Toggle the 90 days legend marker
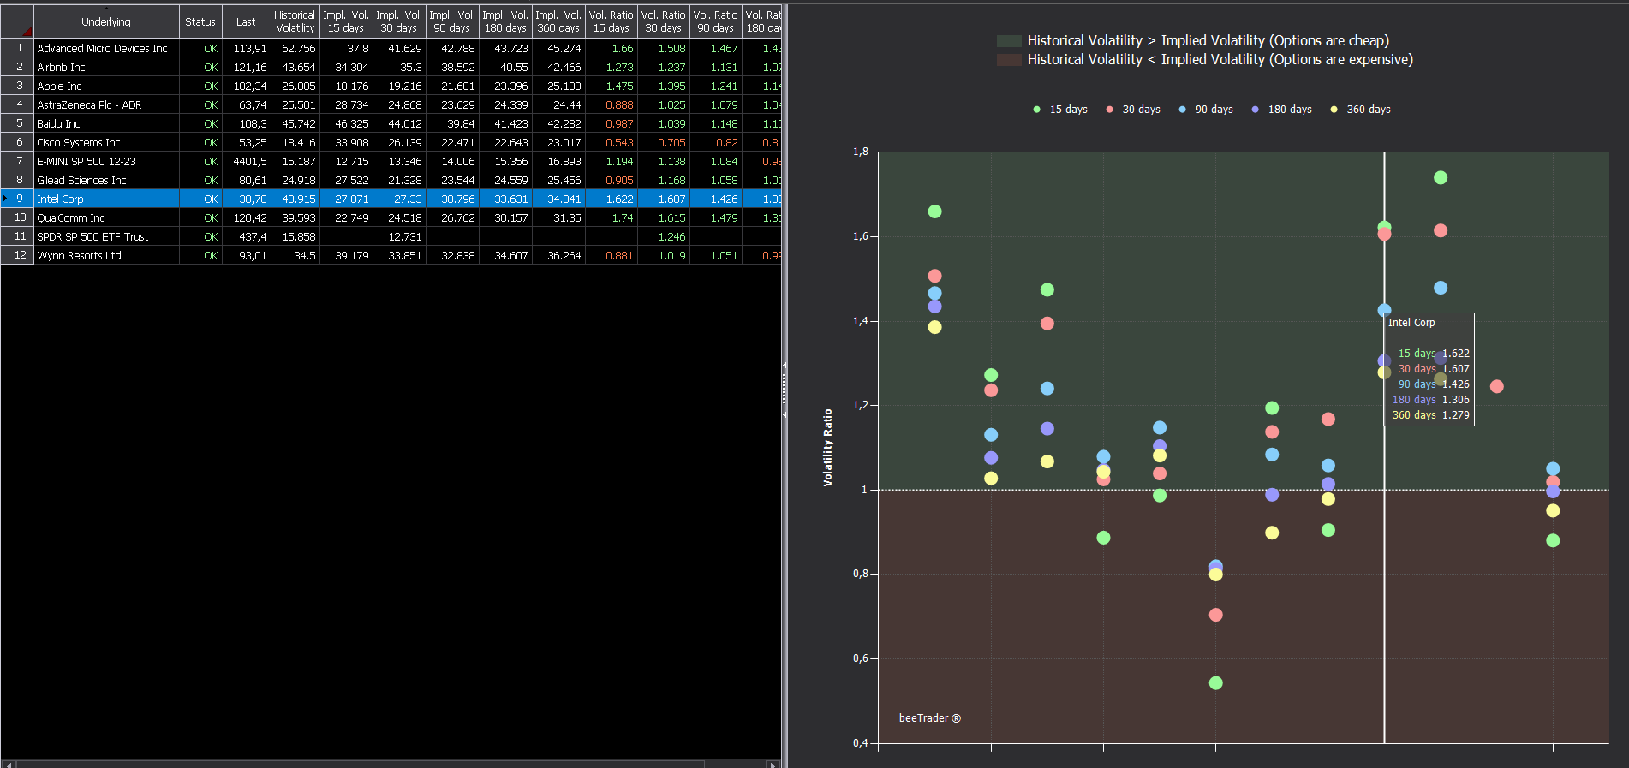This screenshot has height=768, width=1629. coord(1182,110)
